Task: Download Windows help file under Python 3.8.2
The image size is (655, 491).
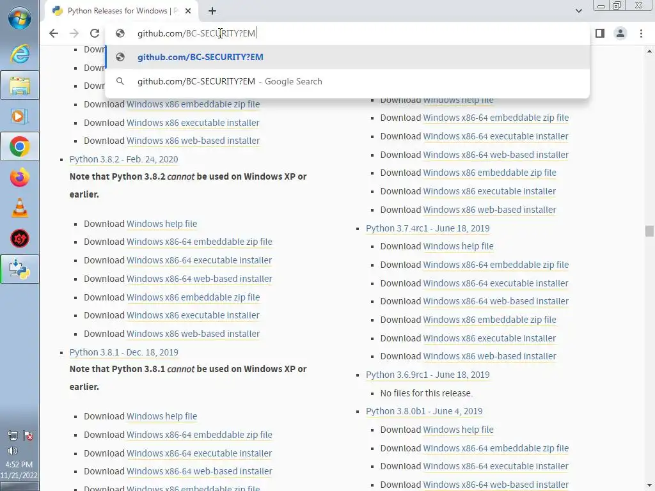Action: point(162,224)
